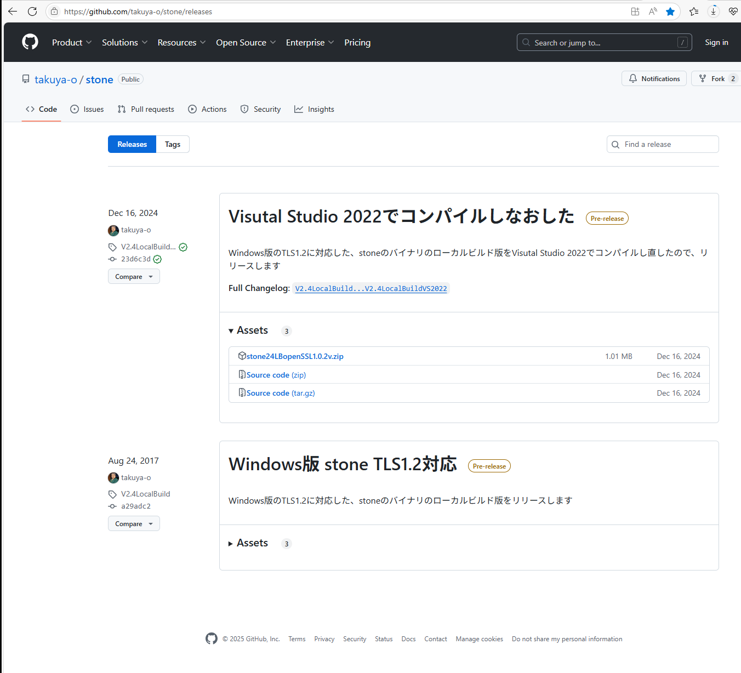This screenshot has width=741, height=673.
Task: Click the Notifications button
Action: (x=654, y=78)
